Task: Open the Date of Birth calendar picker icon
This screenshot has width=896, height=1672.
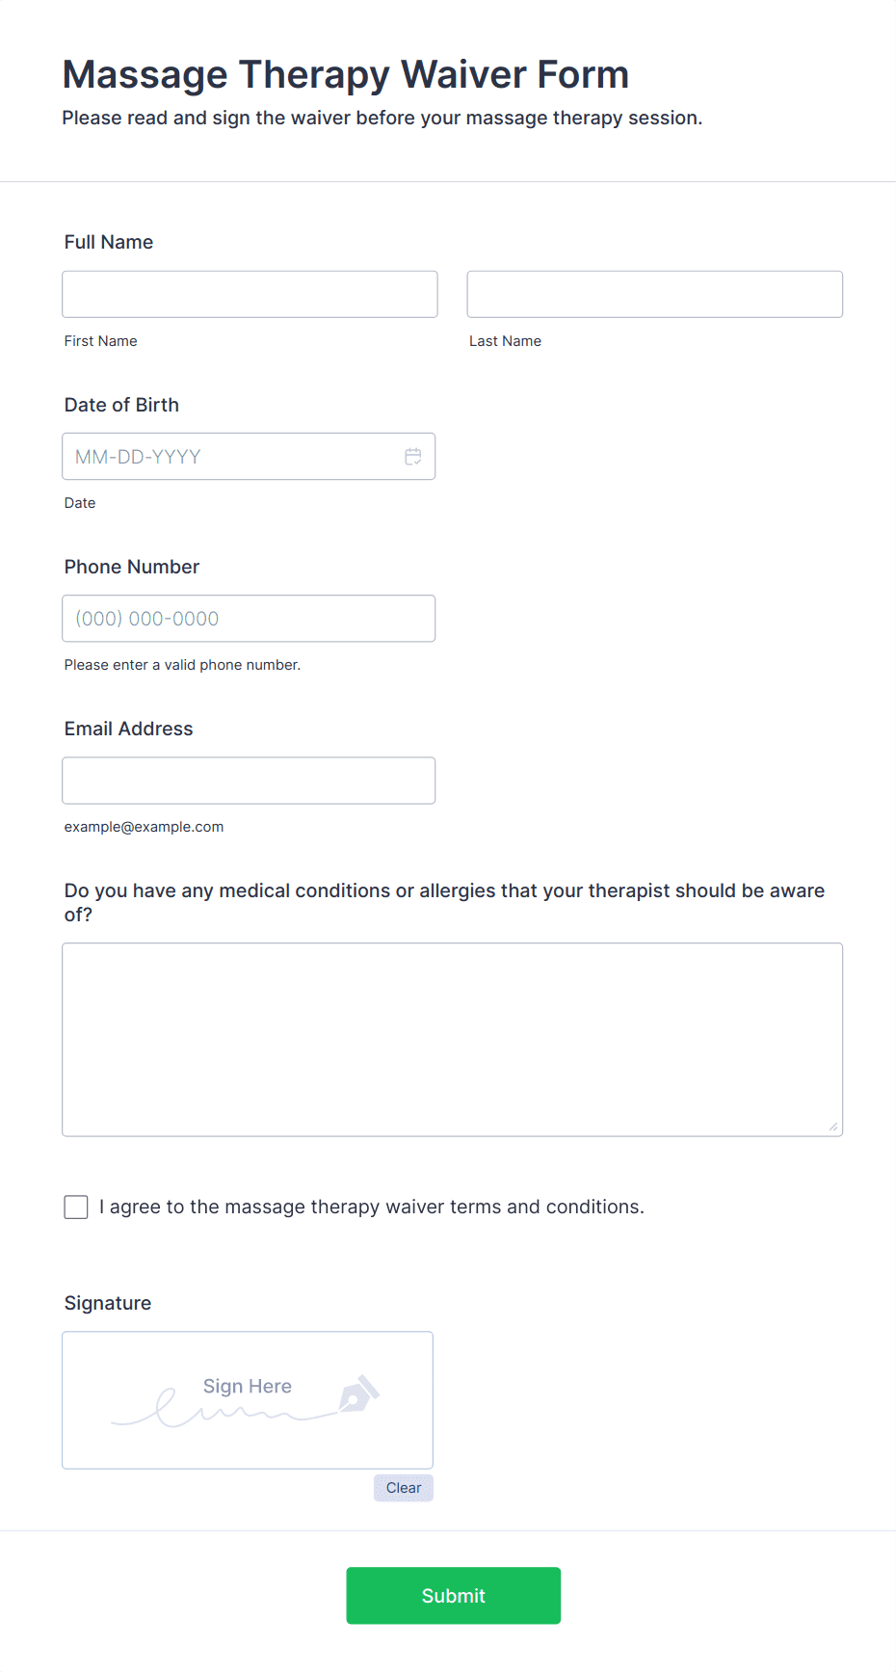Action: [x=412, y=457]
